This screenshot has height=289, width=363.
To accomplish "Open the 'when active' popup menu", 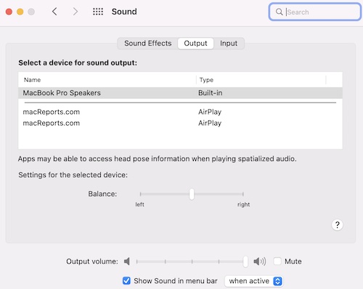I will (x=253, y=281).
